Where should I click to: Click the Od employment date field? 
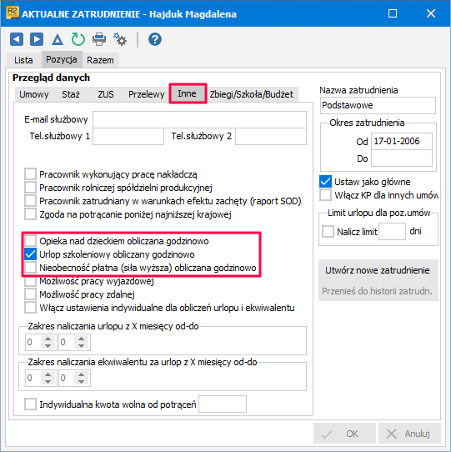(402, 141)
